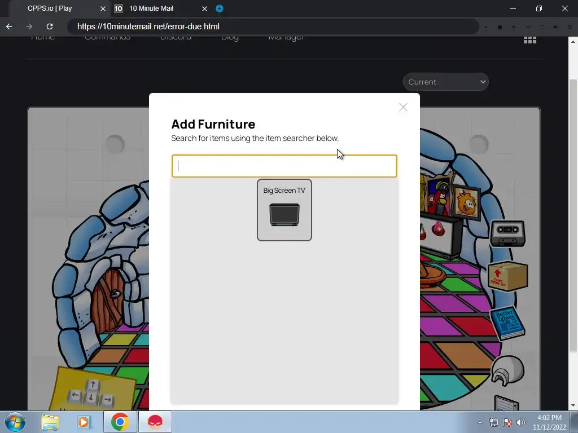Go back in the browser
Screen dimensions: 578x433
[9, 26]
